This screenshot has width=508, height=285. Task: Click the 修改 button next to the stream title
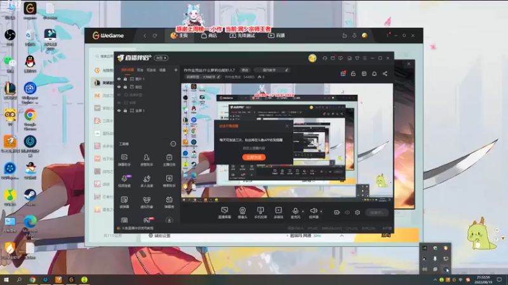pyautogui.click(x=245, y=70)
